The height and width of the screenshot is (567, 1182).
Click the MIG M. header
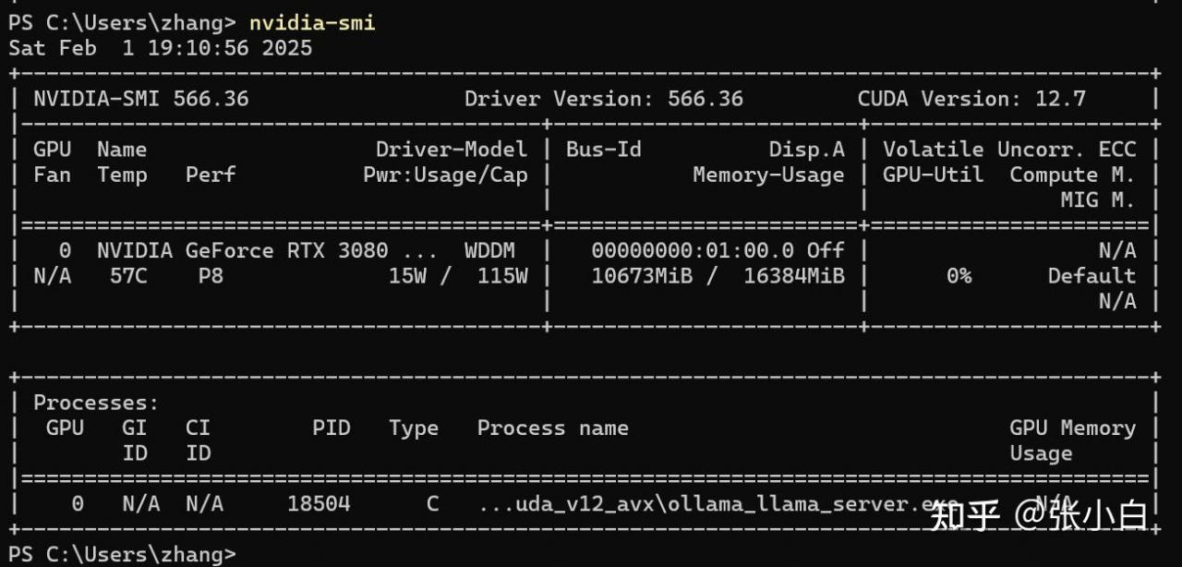click(x=1098, y=200)
